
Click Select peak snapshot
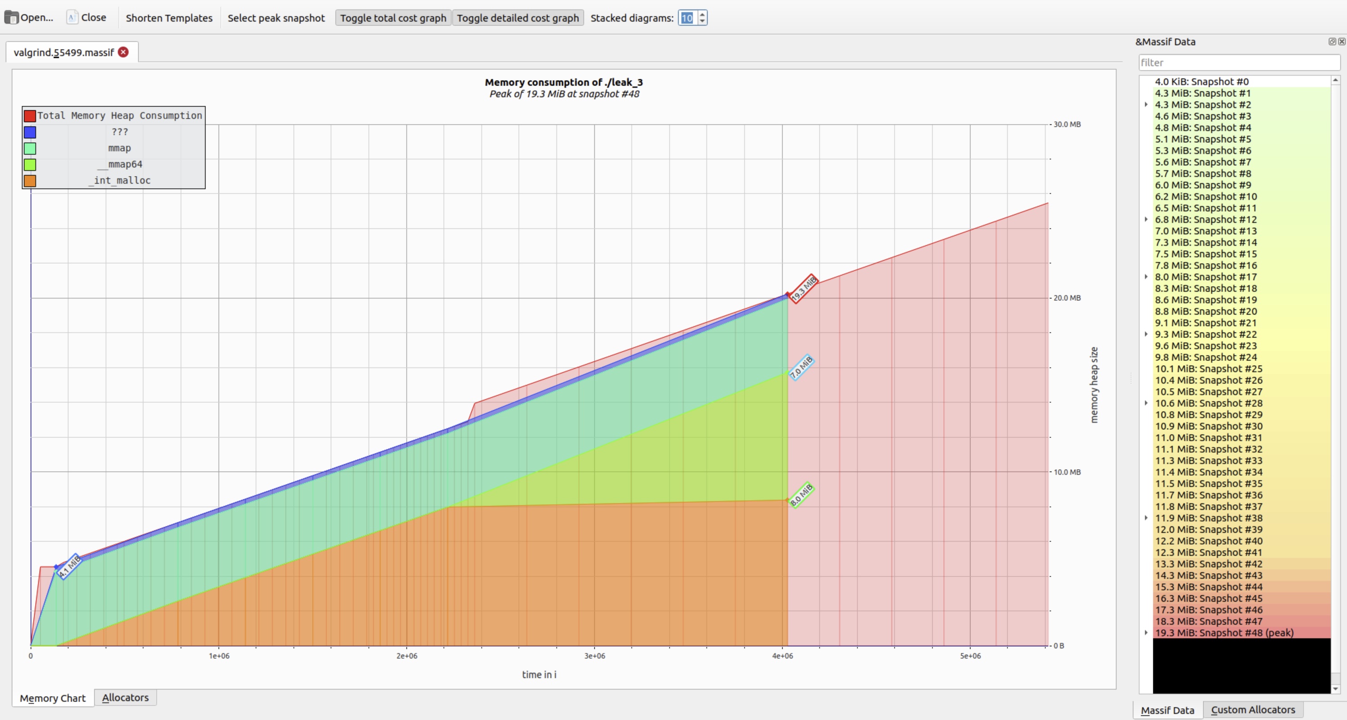276,18
